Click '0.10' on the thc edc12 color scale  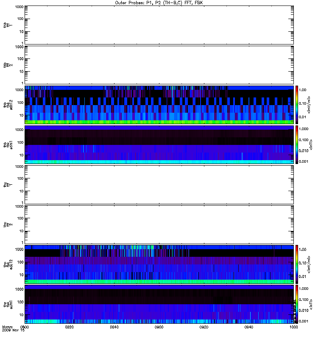pos(303,263)
